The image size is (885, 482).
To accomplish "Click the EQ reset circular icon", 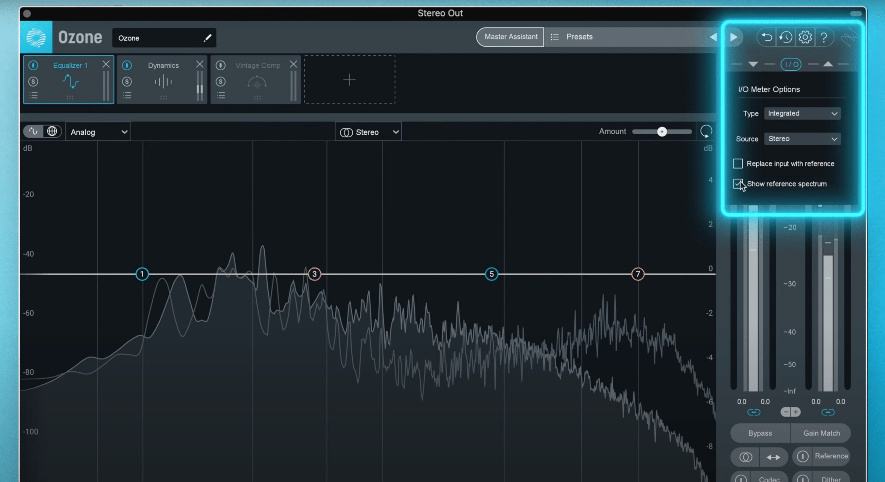I will [706, 131].
